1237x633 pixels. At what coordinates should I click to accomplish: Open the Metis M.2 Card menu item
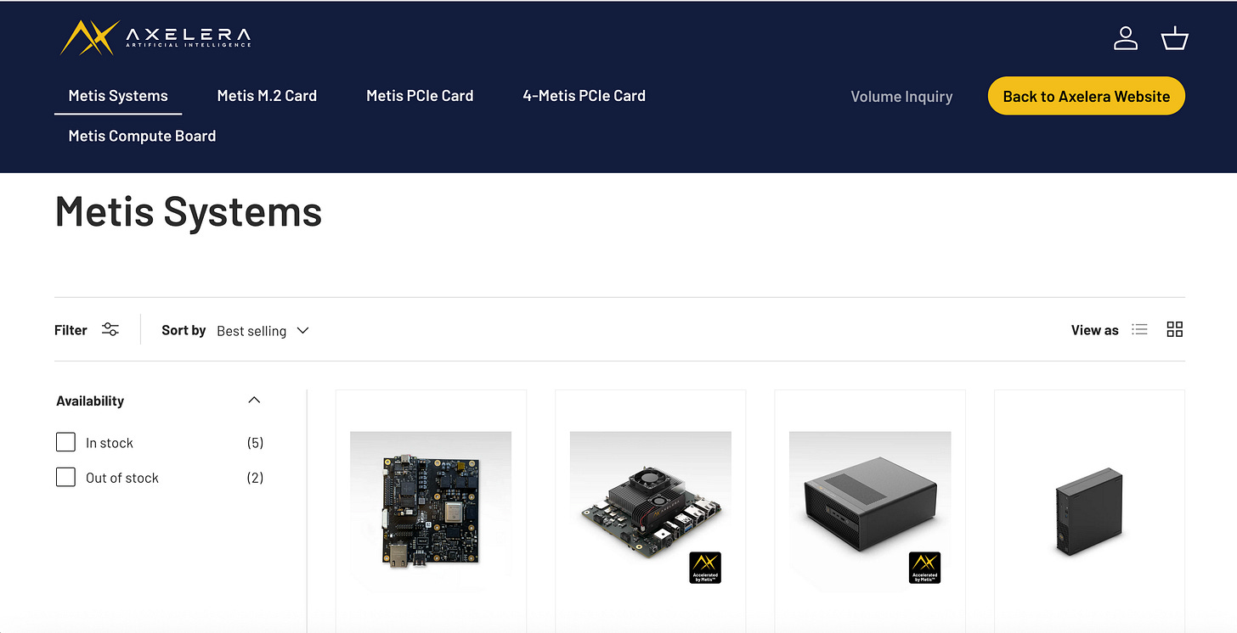point(267,96)
